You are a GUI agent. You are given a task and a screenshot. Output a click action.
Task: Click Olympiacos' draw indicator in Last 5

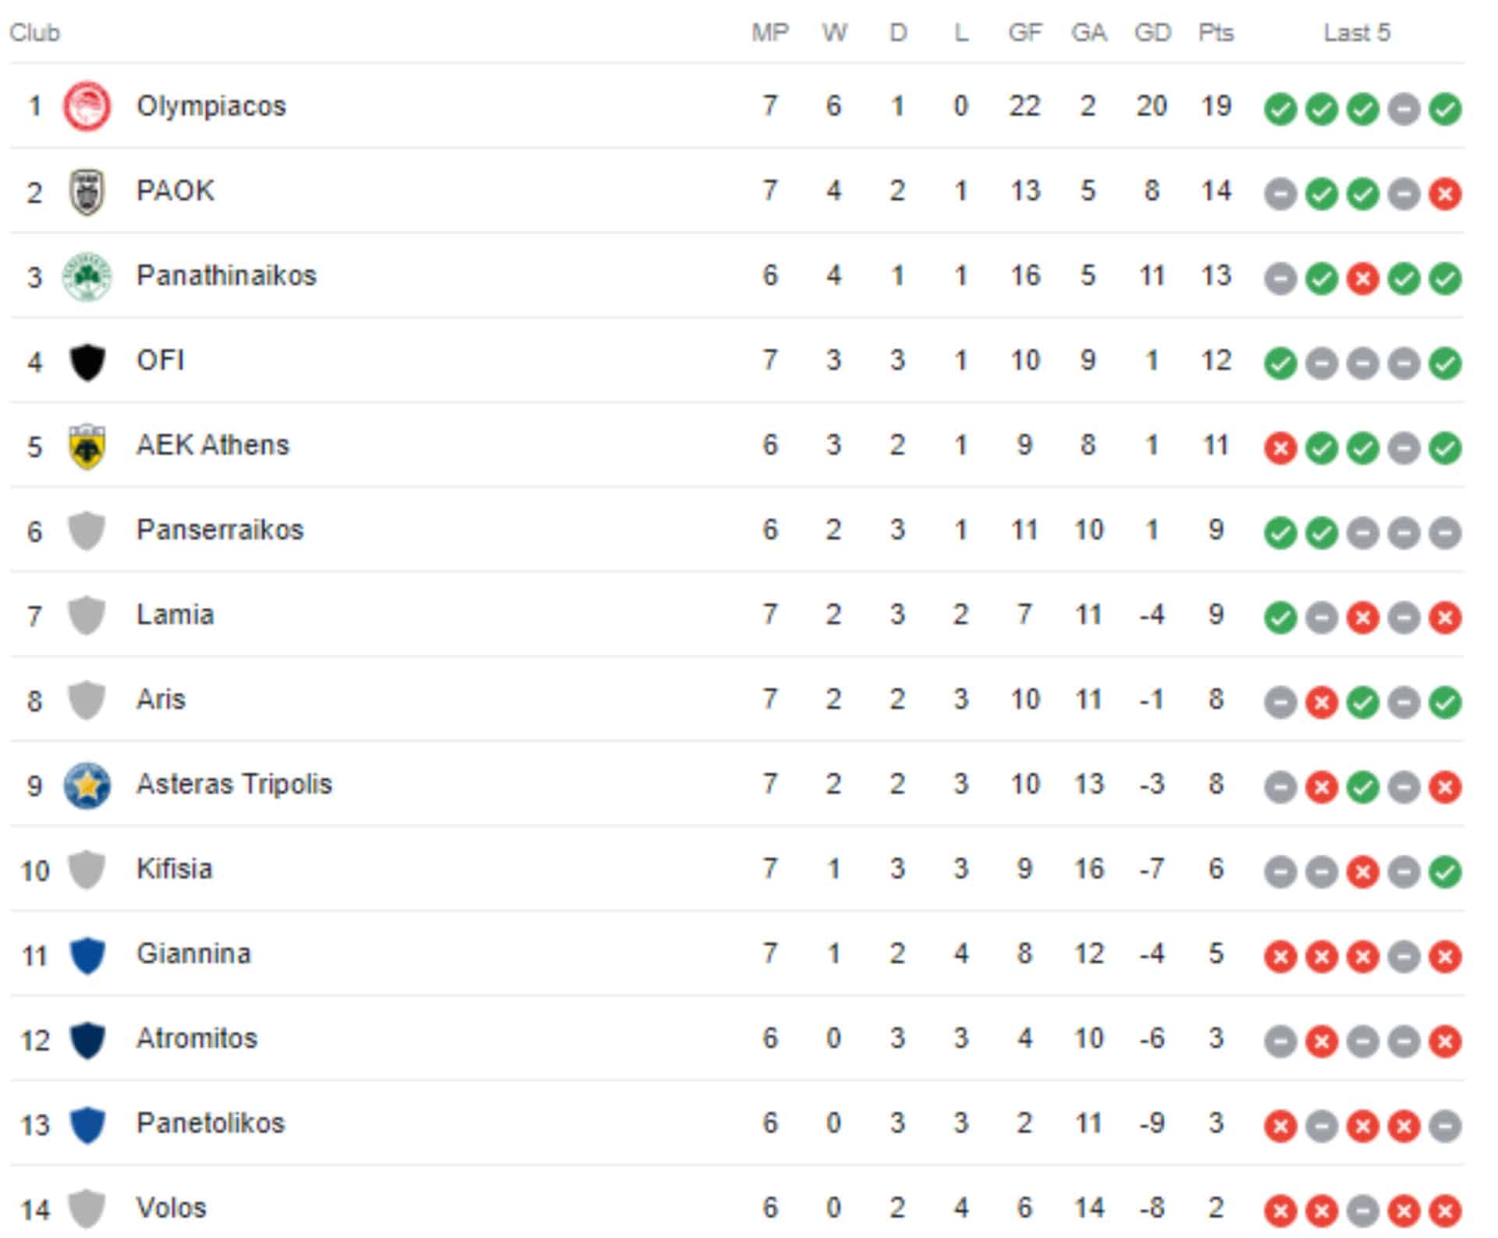(x=1404, y=108)
